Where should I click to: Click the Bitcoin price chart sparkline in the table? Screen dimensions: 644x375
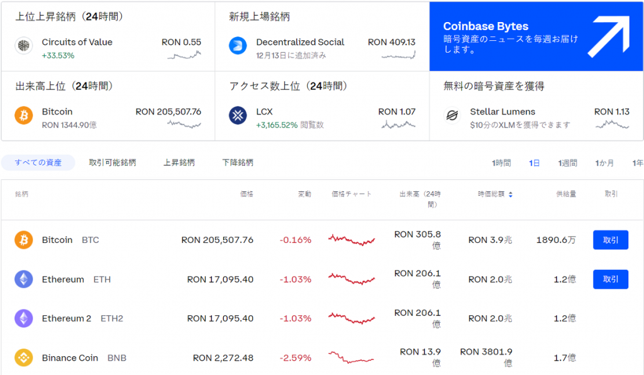(x=352, y=240)
